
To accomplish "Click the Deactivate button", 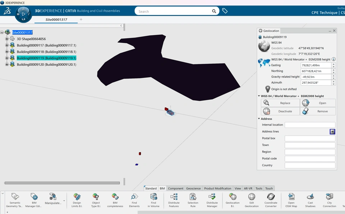I will click(x=280, y=111).
